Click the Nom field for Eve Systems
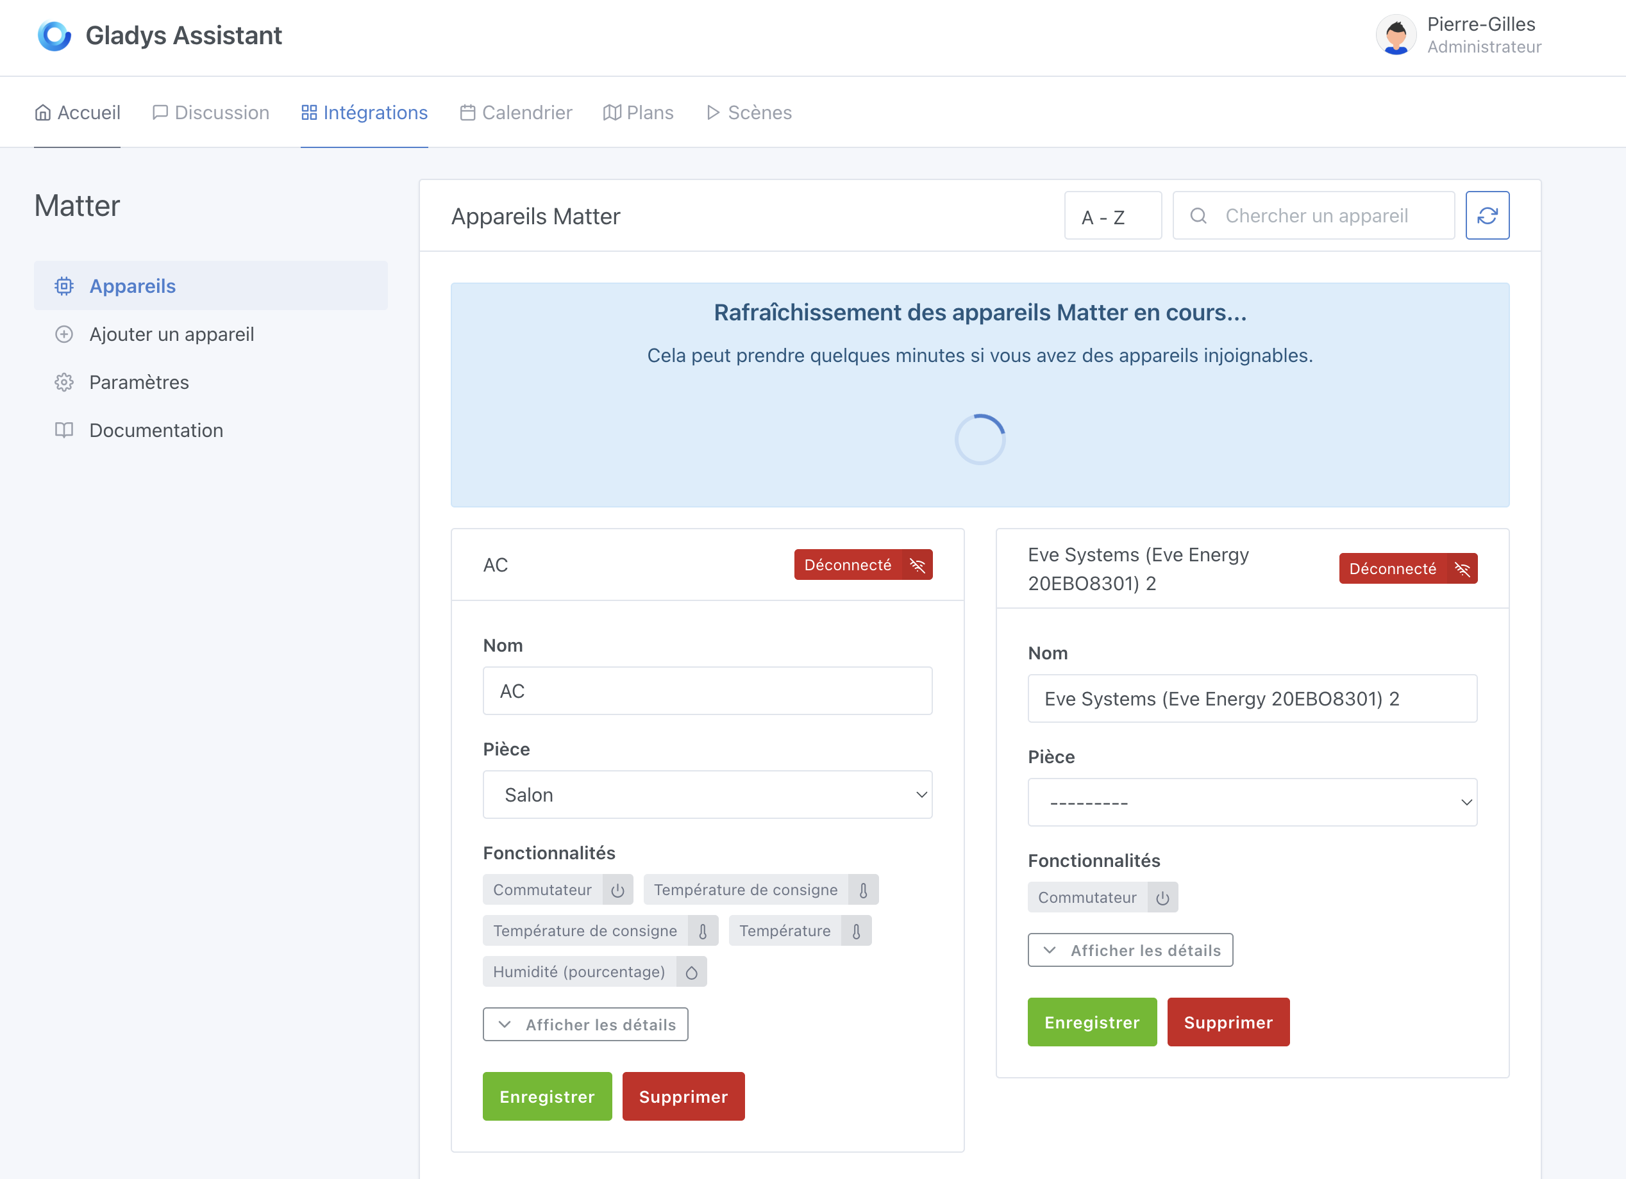The height and width of the screenshot is (1179, 1626). click(1252, 698)
